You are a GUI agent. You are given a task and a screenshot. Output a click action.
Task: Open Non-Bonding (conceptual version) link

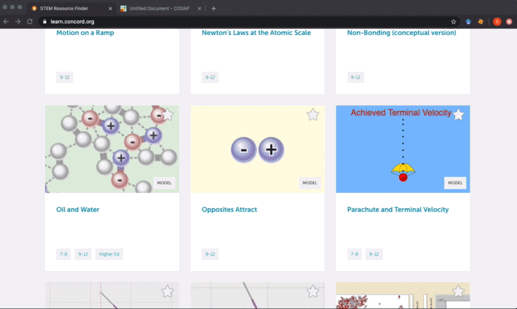coord(402,33)
